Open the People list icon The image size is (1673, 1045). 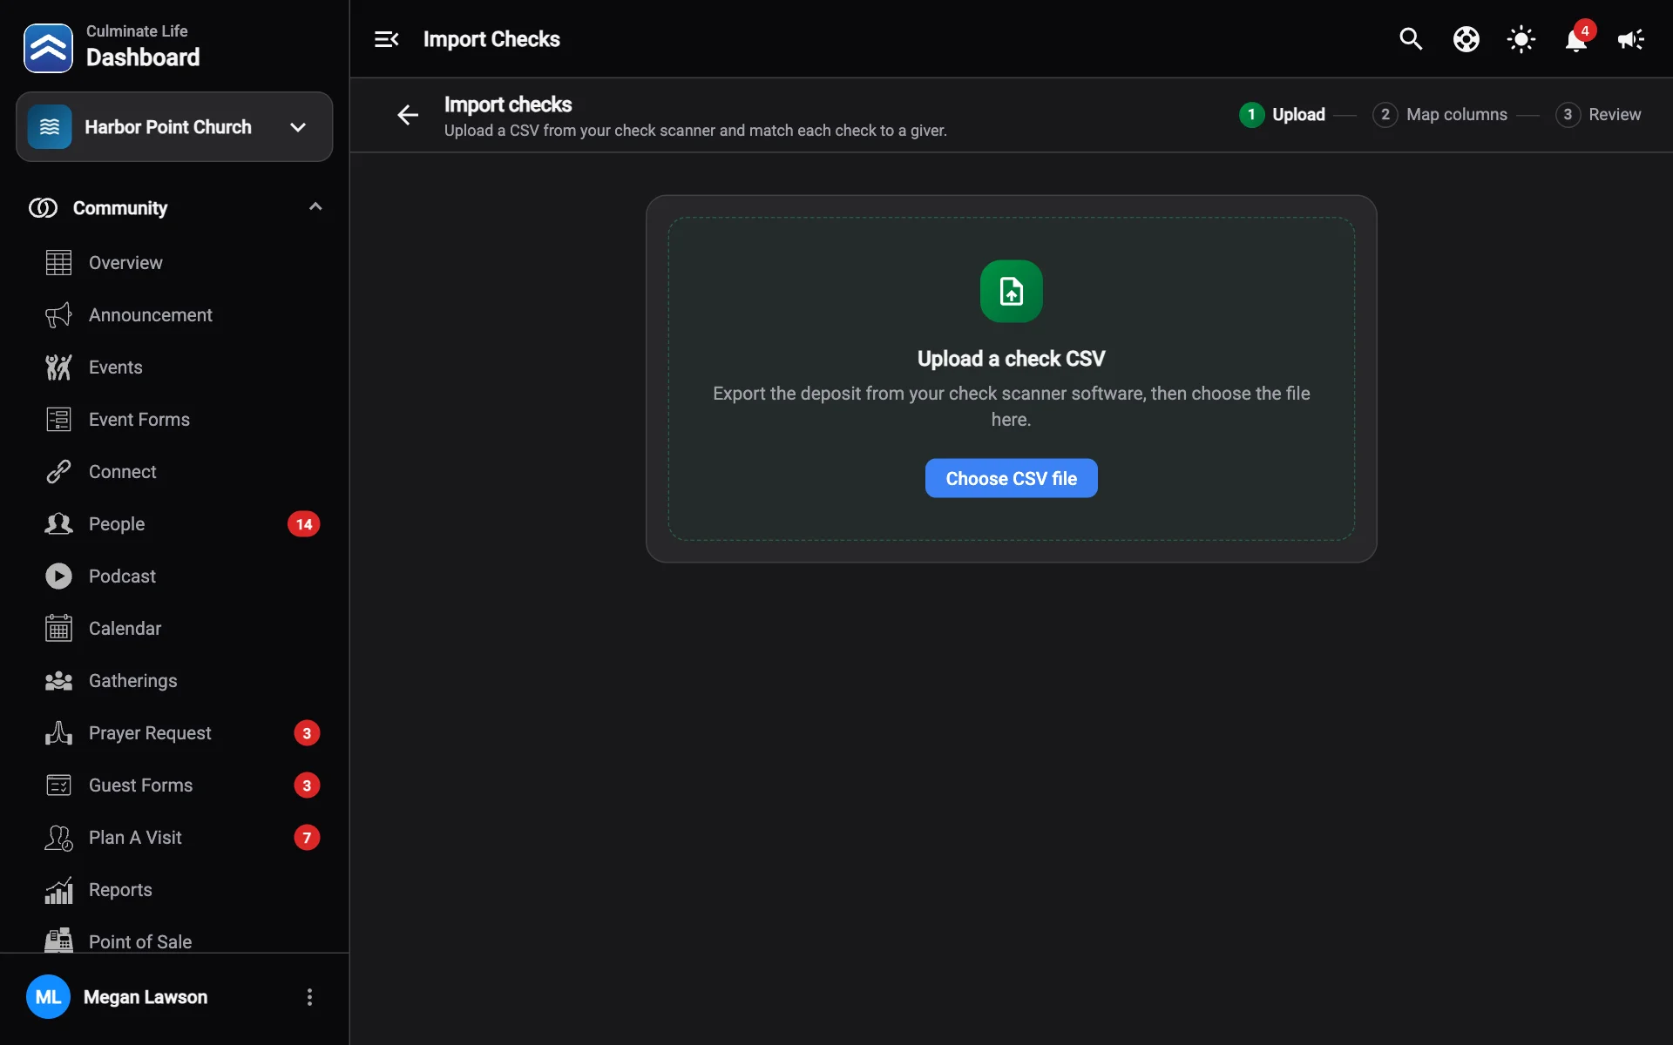pyautogui.click(x=58, y=524)
